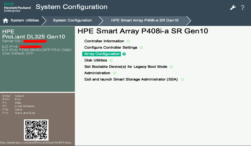
Task: Select highlighted Array Configuration option
Action: pyautogui.click(x=102, y=54)
